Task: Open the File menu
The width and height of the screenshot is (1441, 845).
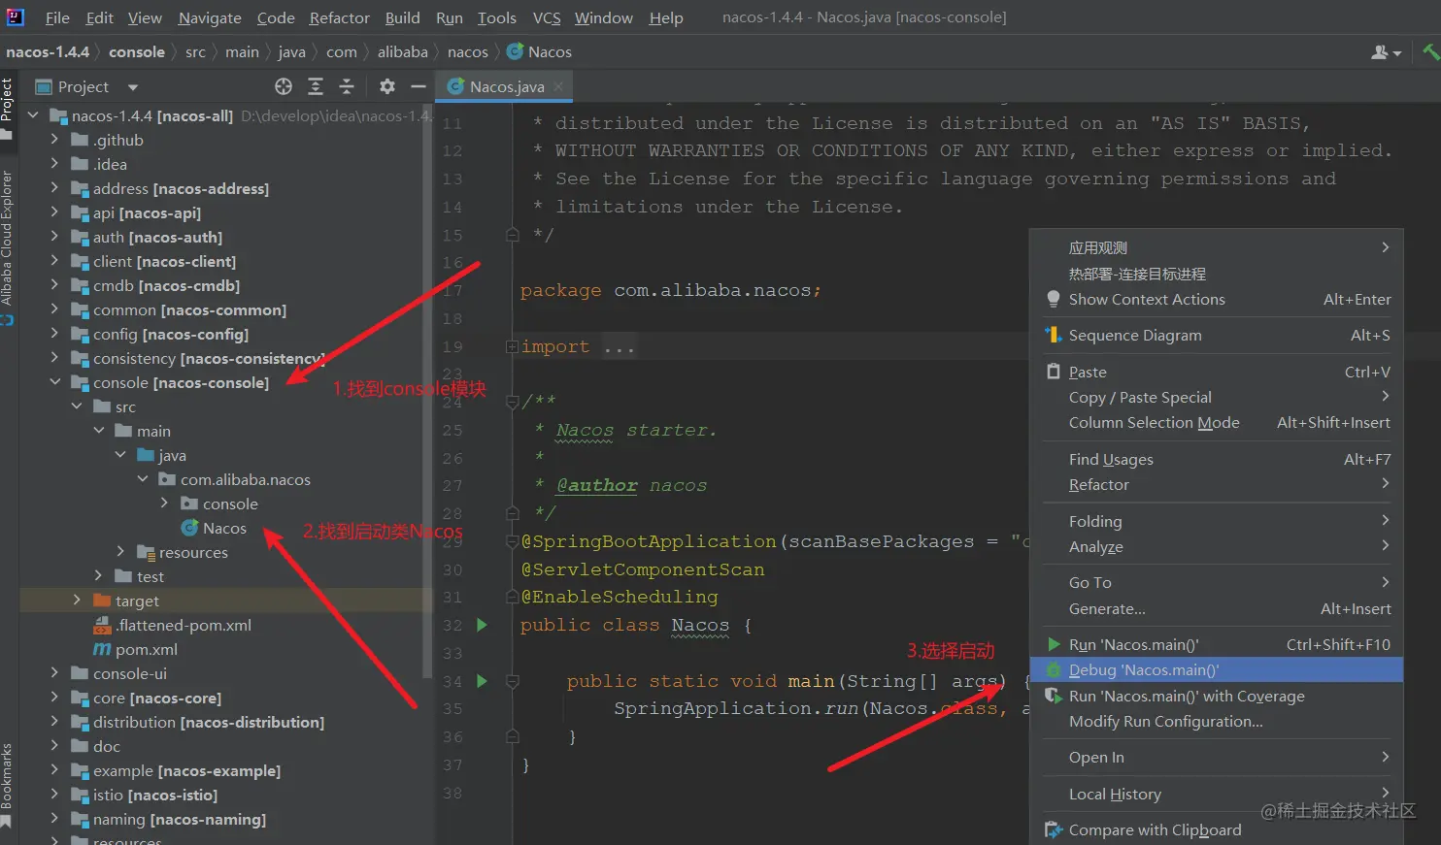Action: 57,17
